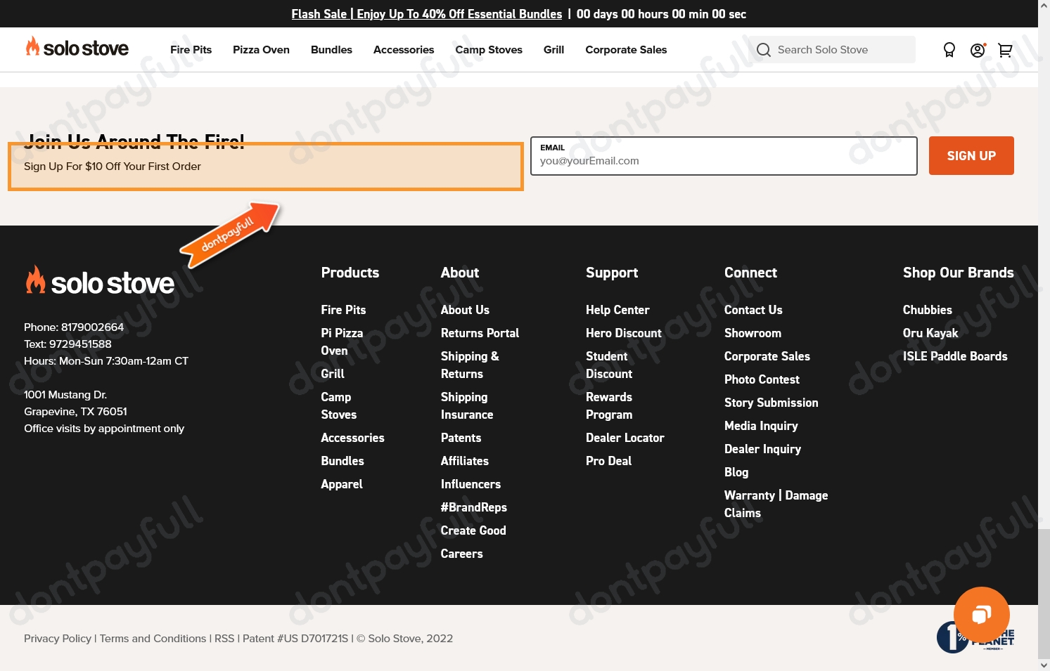Viewport: 1050px width, 671px height.
Task: Open Blog footer link
Action: click(x=736, y=472)
